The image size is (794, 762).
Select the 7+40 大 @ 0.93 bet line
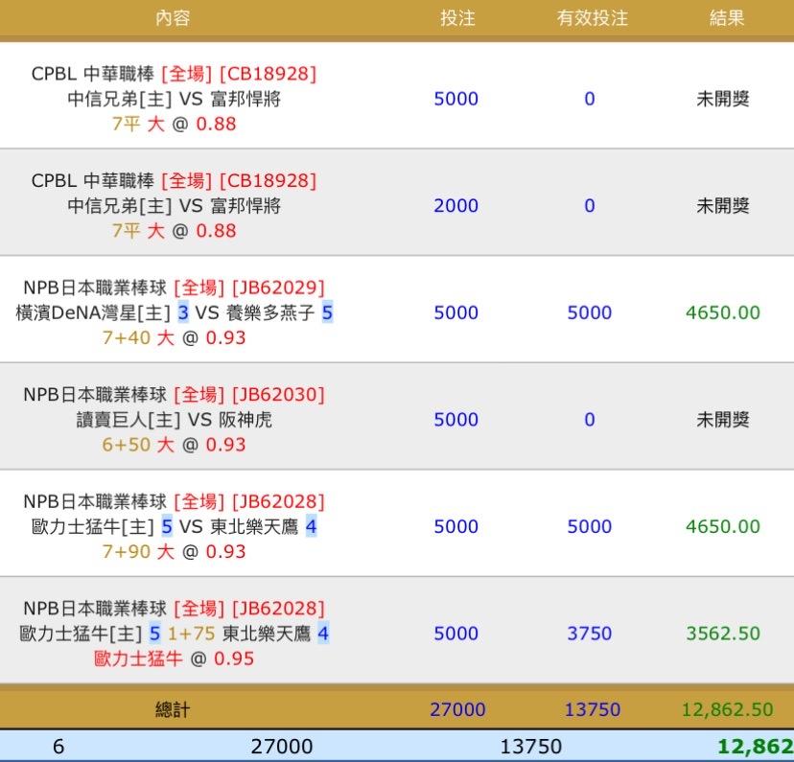coord(174,338)
